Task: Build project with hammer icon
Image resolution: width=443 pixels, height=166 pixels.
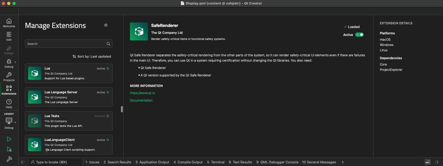Action: 9,159
